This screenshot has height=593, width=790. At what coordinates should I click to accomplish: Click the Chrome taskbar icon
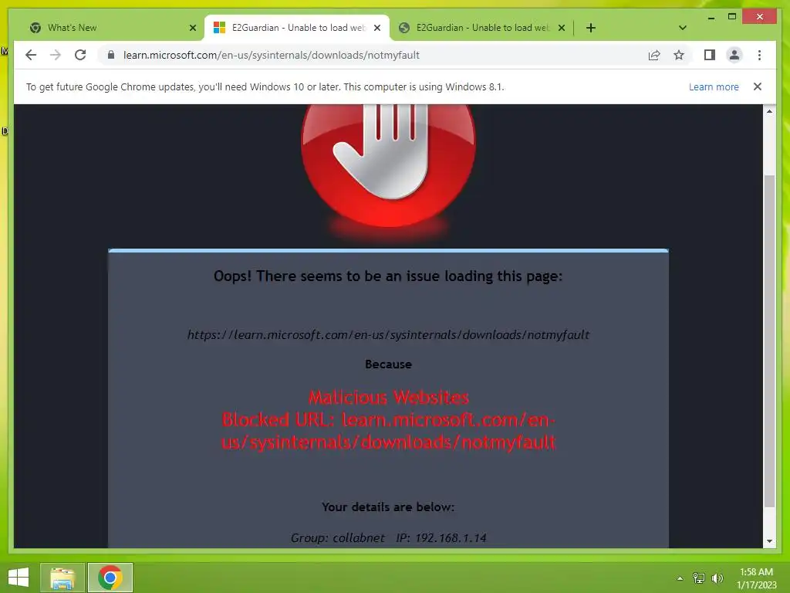110,578
